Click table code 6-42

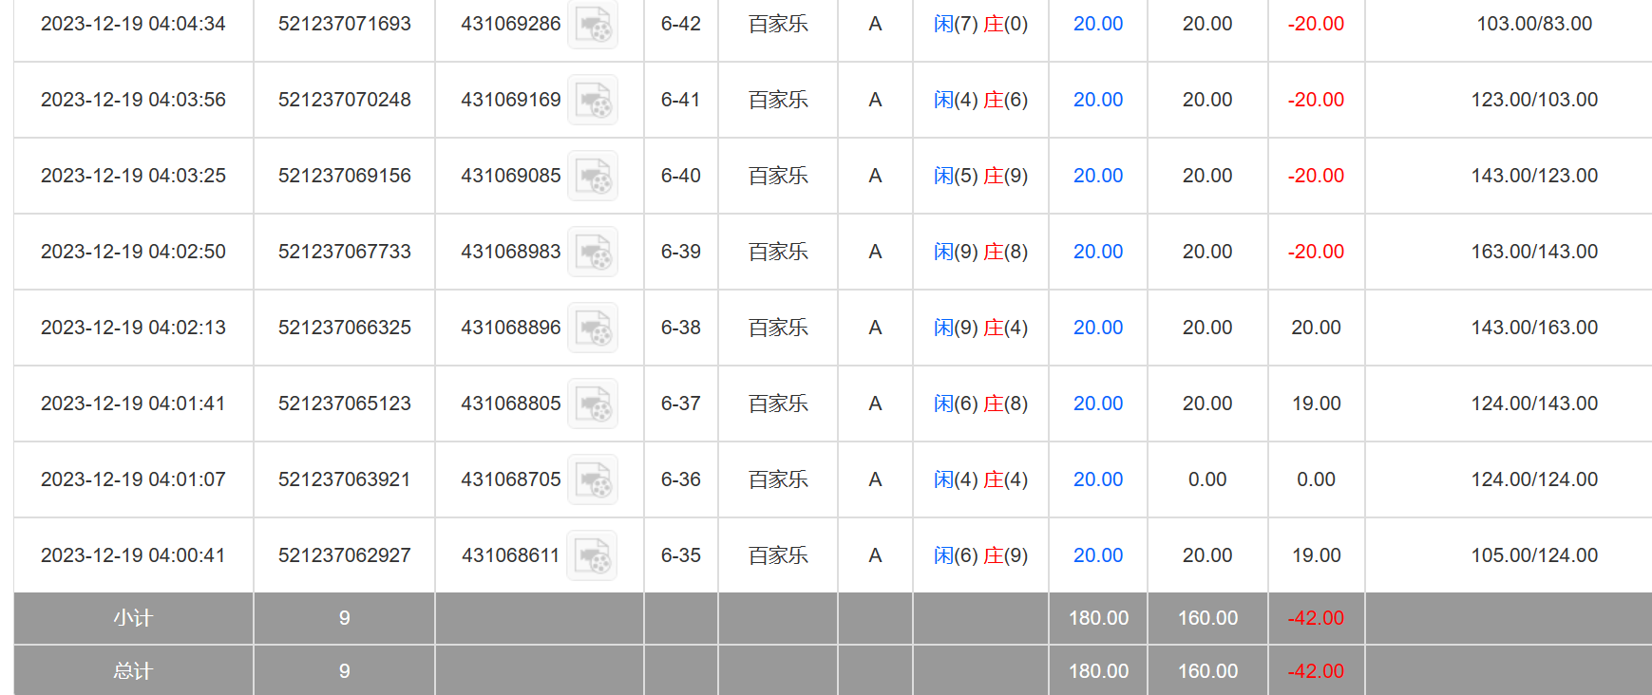click(681, 24)
